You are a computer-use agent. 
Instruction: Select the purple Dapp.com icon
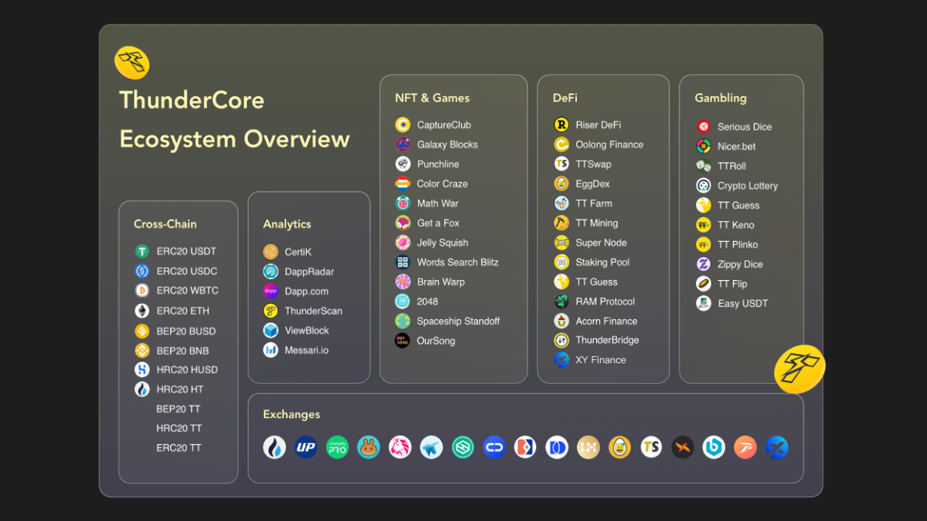coord(271,291)
